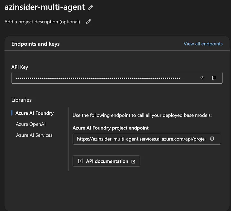Image resolution: width=231 pixels, height=211 pixels.
Task: Select the Azure AI Foundry library tab
Action: [34, 113]
